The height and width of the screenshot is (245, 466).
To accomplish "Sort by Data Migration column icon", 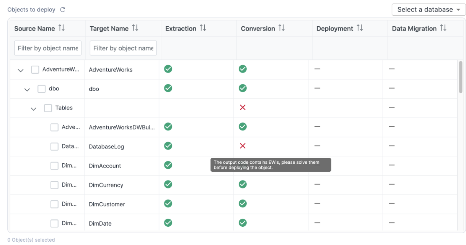I will tap(443, 28).
